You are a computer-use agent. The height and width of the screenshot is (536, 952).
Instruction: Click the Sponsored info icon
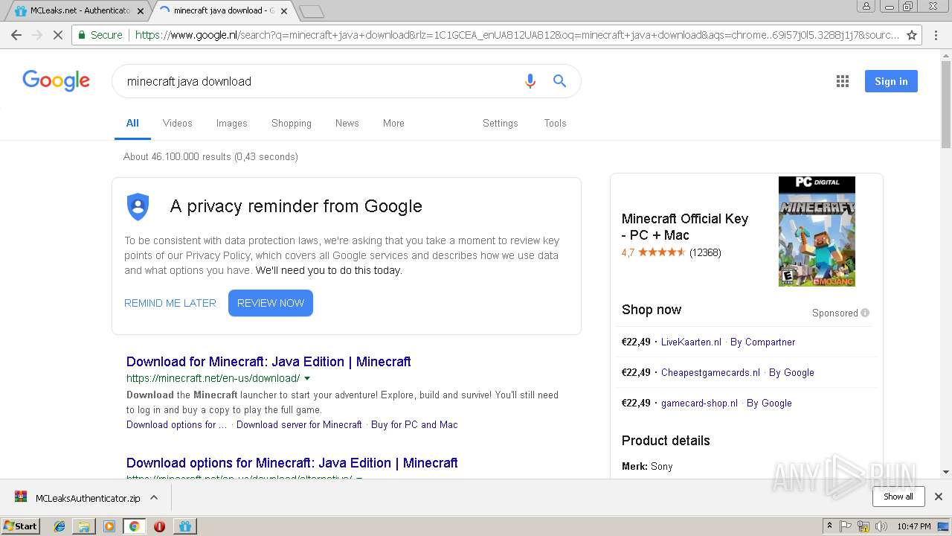pos(865,313)
